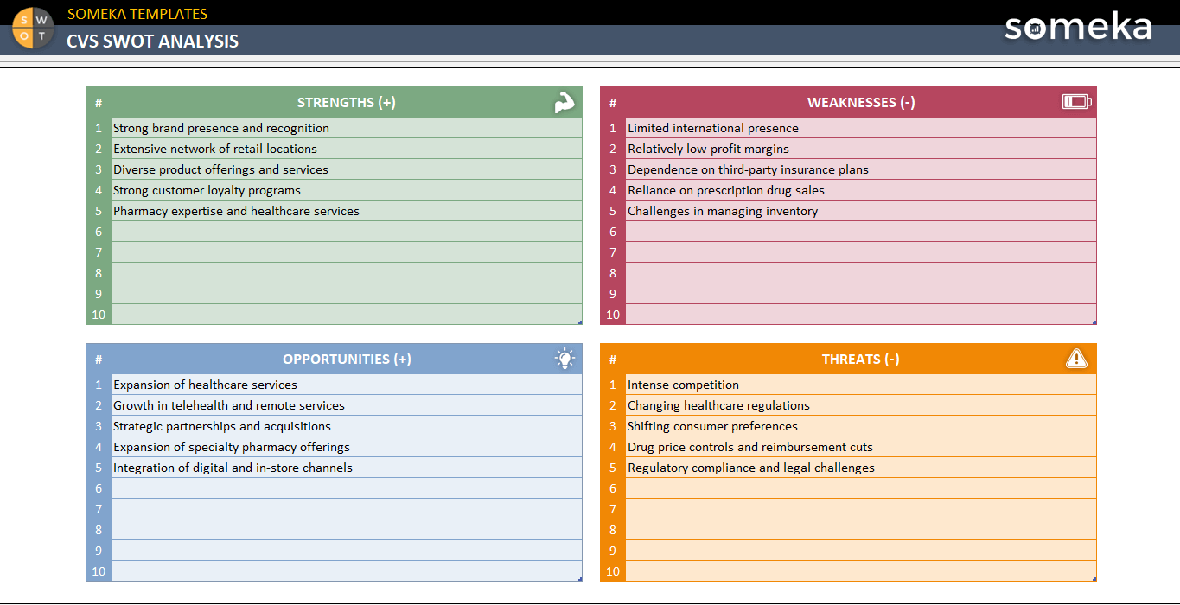The image size is (1180, 605).
Task: Select cell 'Strong brand presence and recognition'
Action: [x=347, y=128]
